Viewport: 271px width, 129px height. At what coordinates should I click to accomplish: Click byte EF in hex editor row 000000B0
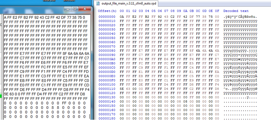(217, 64)
